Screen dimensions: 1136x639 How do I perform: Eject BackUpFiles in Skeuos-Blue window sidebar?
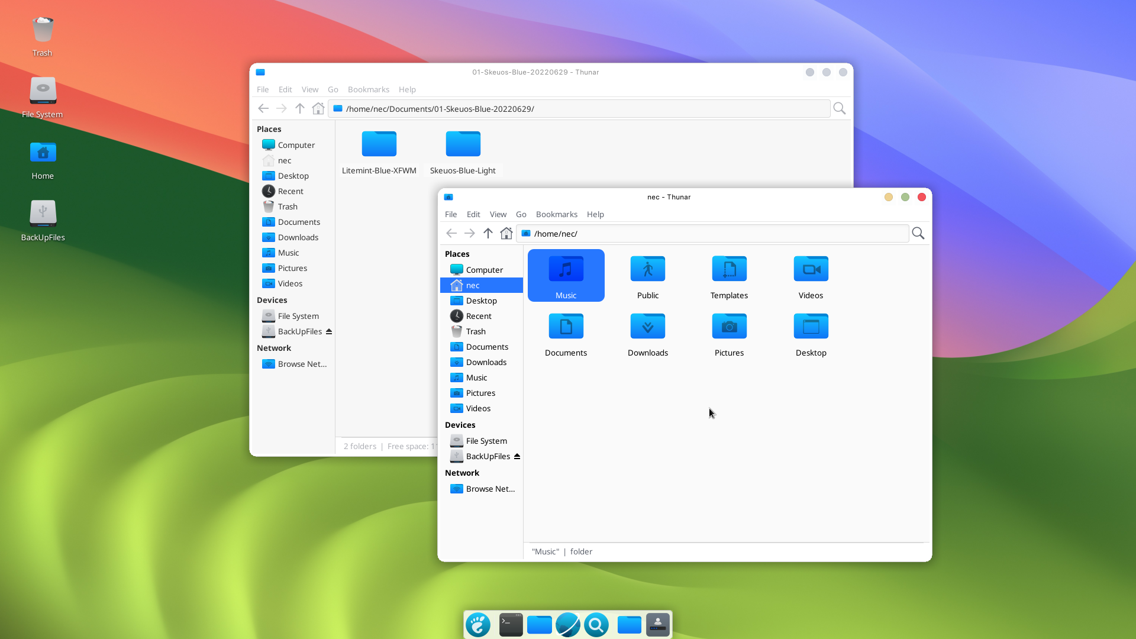[x=329, y=331]
